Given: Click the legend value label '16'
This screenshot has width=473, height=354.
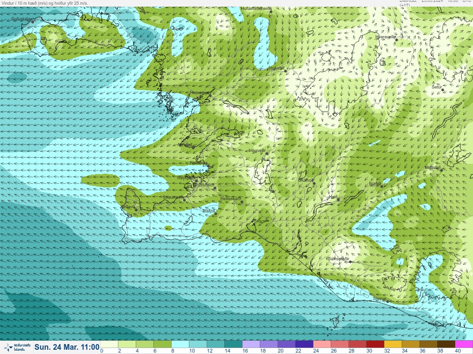Looking at the screenshot, I should click(245, 351).
